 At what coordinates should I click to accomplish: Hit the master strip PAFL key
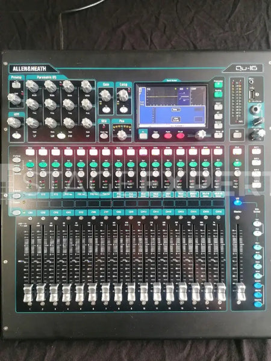click(x=237, y=173)
